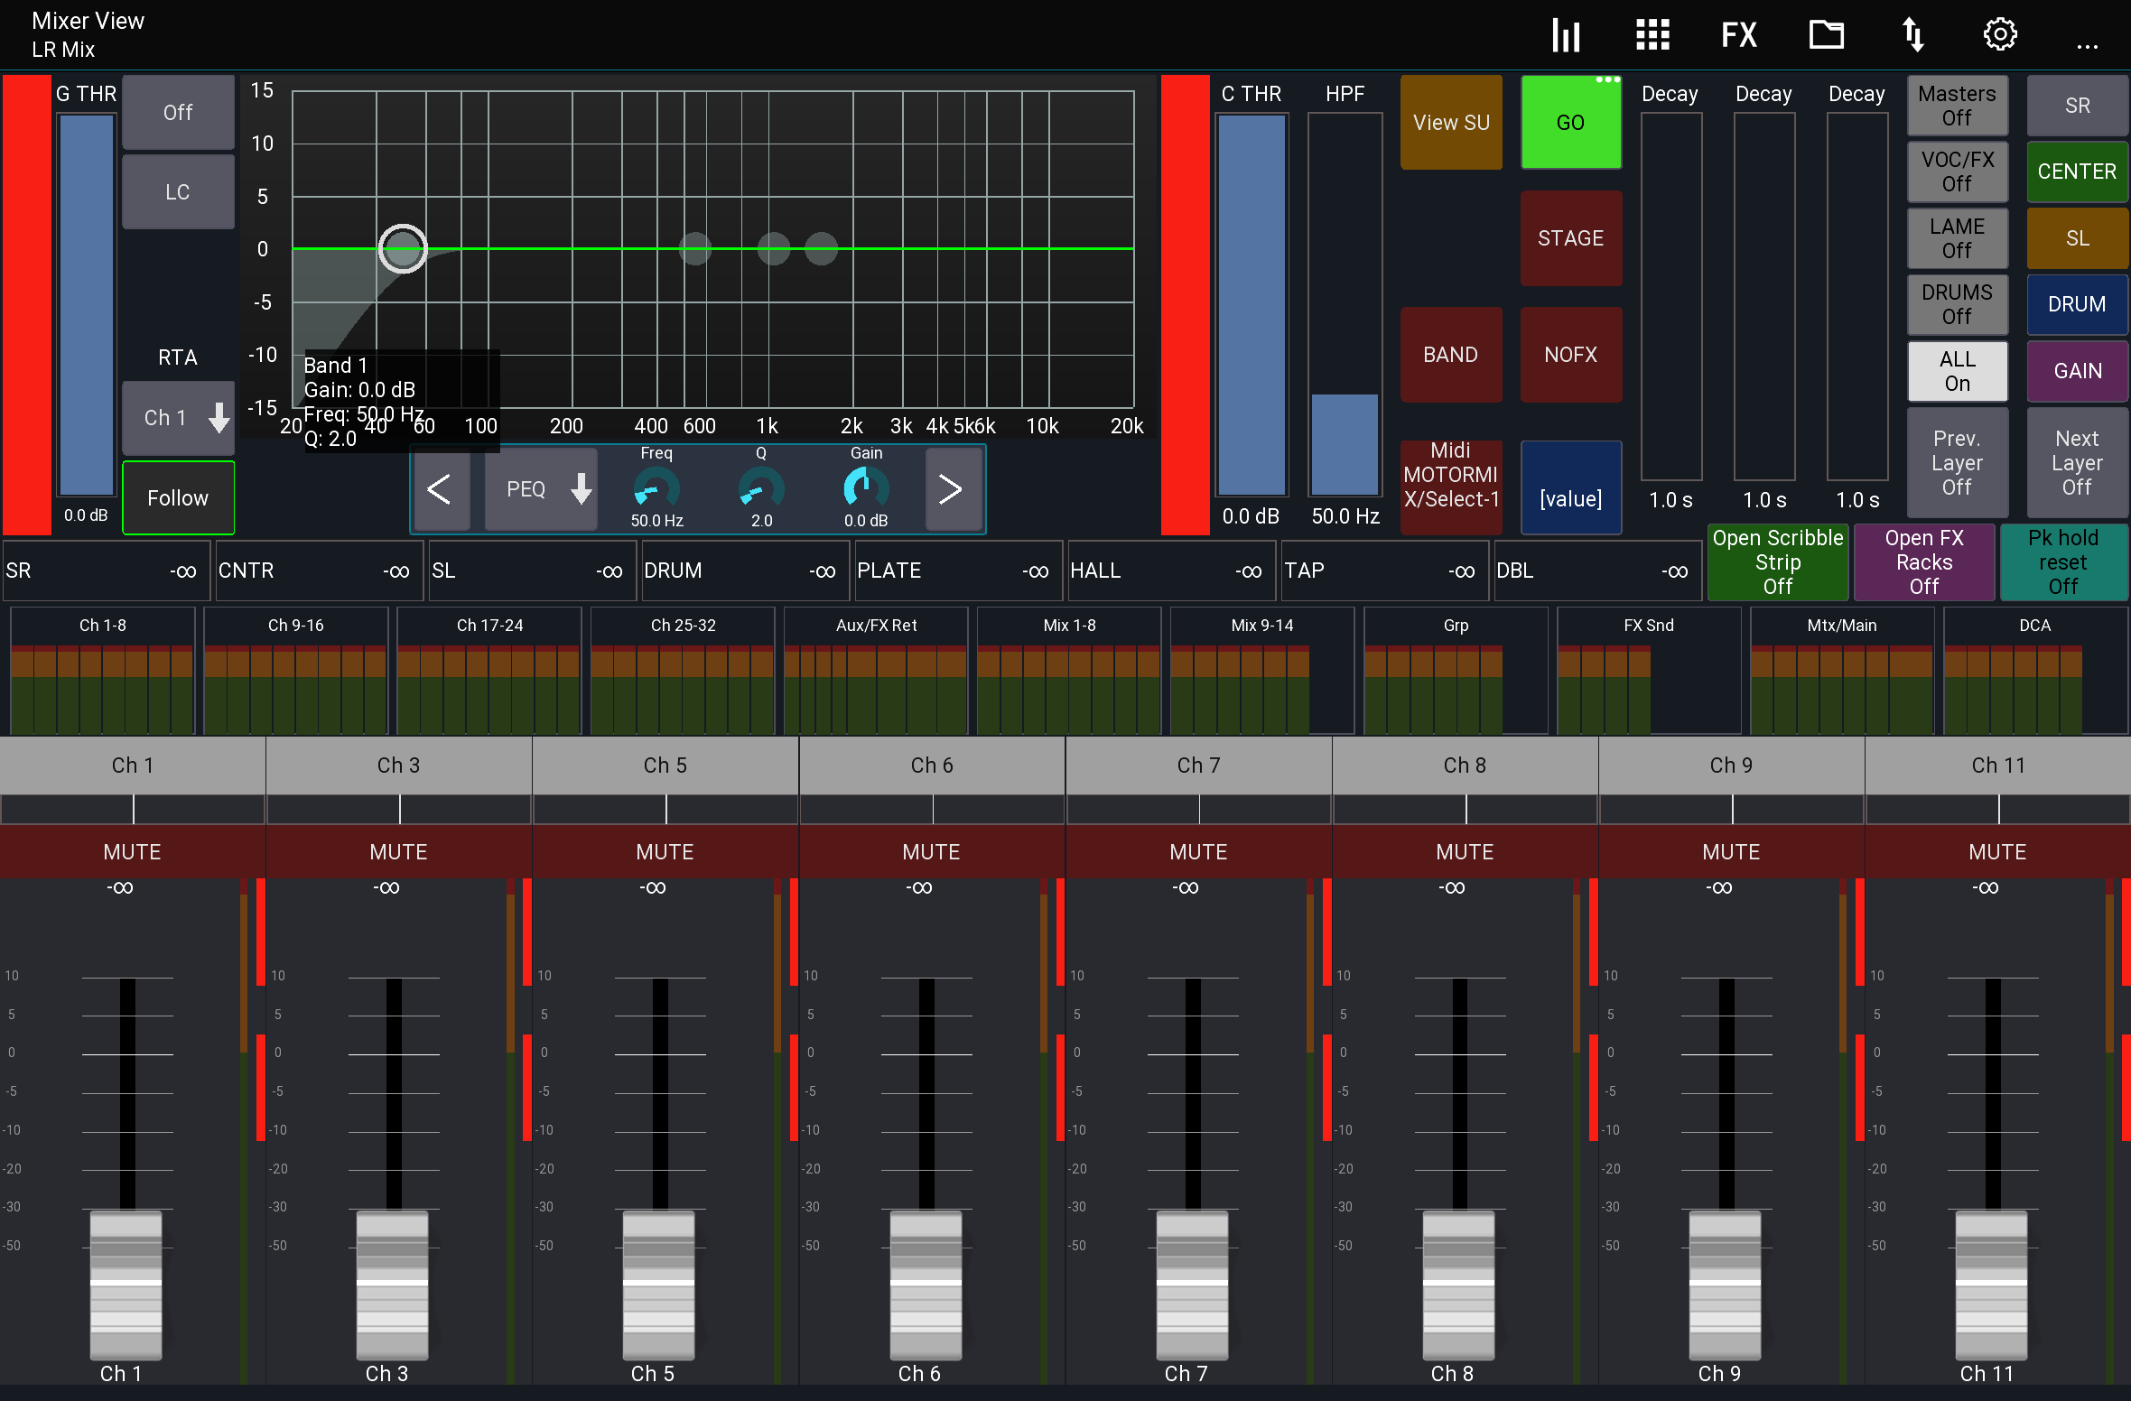
Task: Open the overflow menu with three dots
Action: click(x=2087, y=47)
